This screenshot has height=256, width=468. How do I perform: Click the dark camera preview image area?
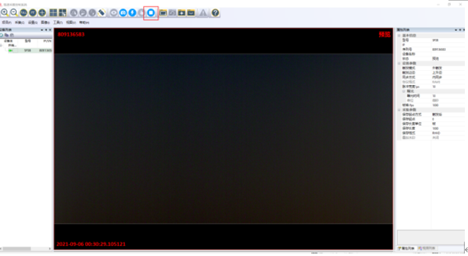[223, 139]
